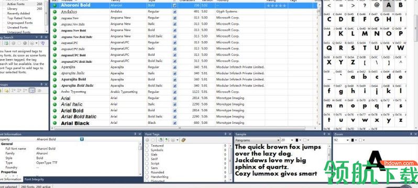Open the Font Tags toolbar dropdown arrow
The width and height of the screenshot is (418, 188).
tap(177, 140)
